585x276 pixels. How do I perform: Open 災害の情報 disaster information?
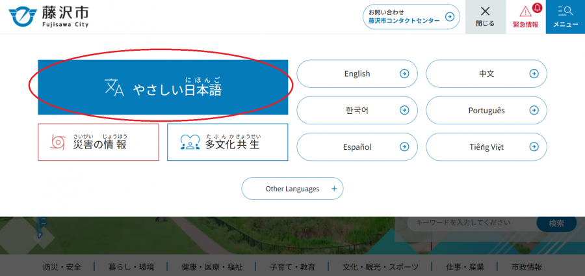(99, 143)
